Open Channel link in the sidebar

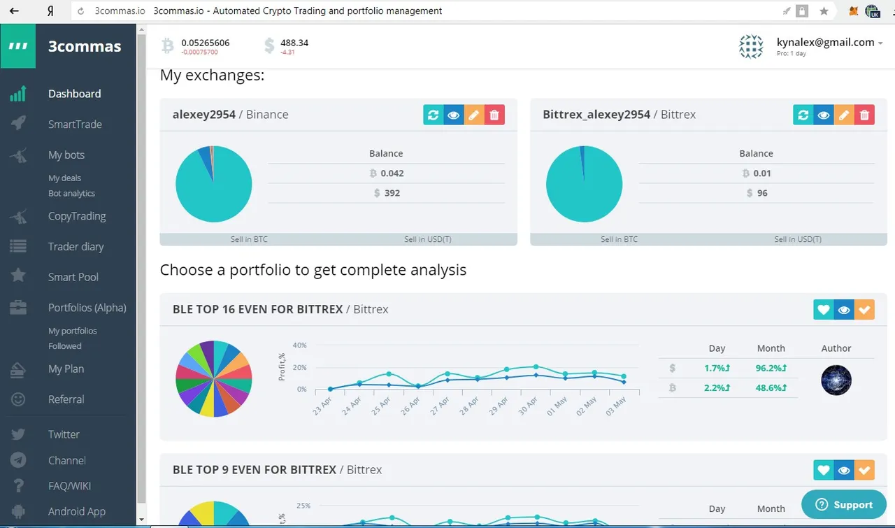point(67,460)
